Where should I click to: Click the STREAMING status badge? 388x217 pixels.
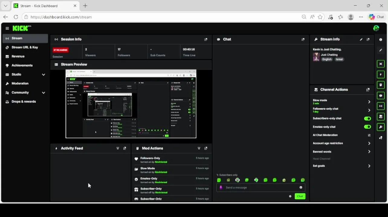point(61,50)
